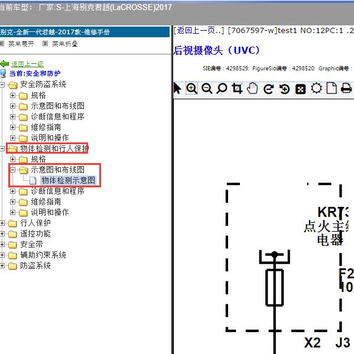This screenshot has width=354, height=354.
Task: Expand the 遥控功能 tree node
Action: coord(2,233)
